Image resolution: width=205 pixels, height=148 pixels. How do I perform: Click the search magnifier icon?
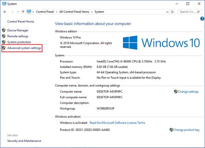click(198, 12)
